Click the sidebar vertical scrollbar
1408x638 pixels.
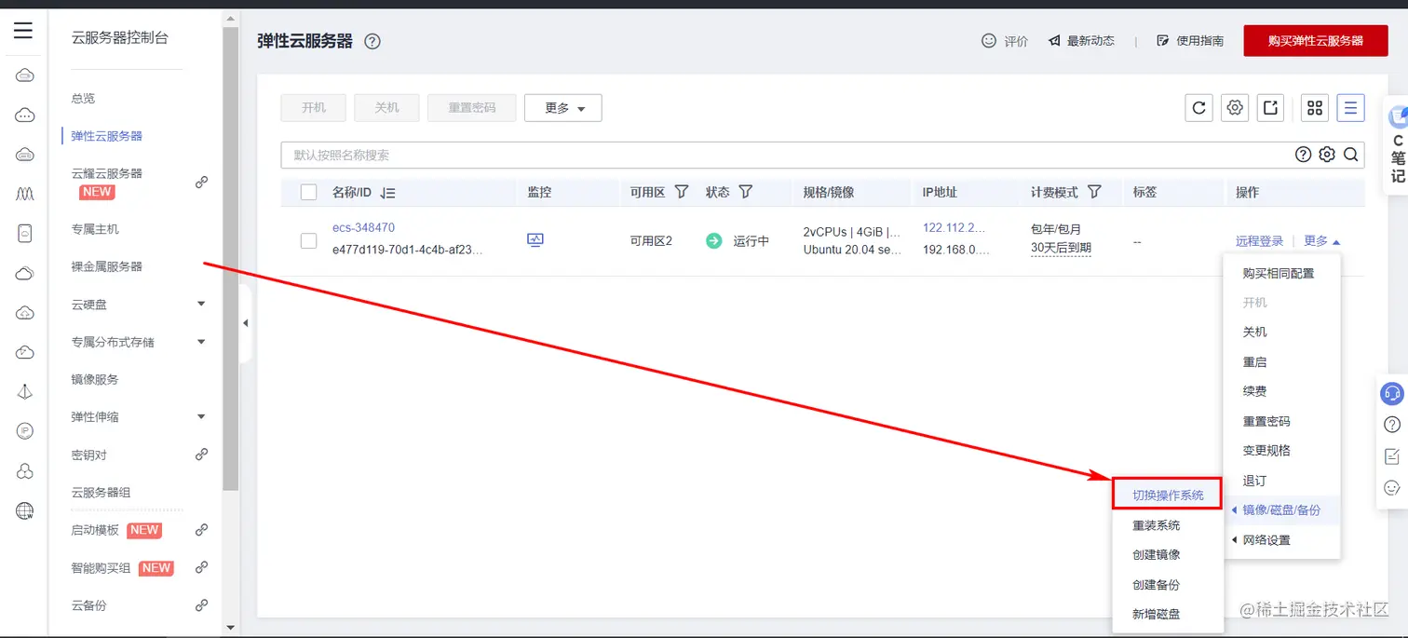pyautogui.click(x=231, y=258)
